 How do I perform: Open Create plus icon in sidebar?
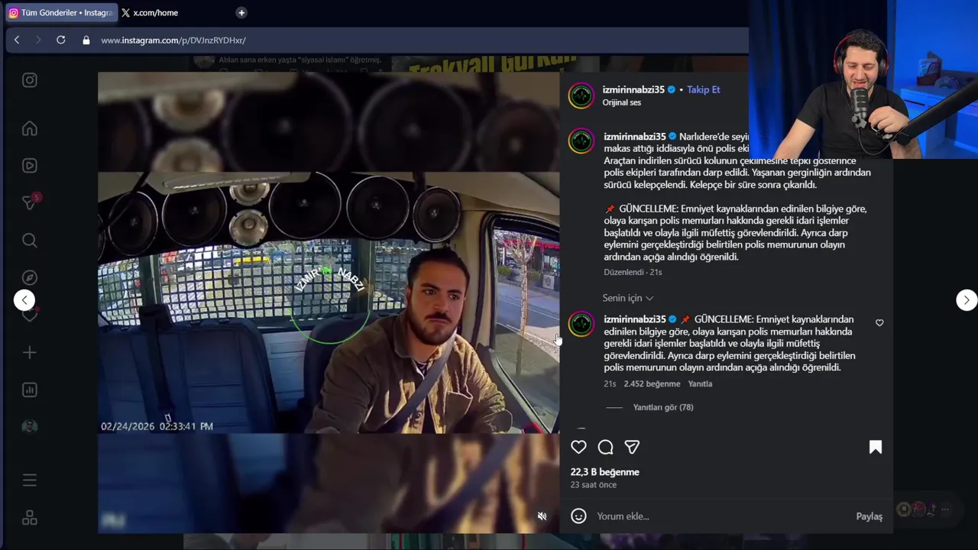tap(30, 352)
